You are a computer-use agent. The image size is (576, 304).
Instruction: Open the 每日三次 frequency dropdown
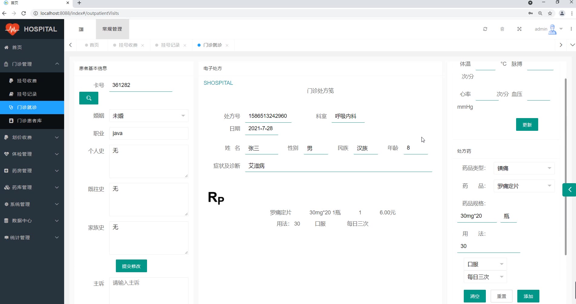coord(485,277)
